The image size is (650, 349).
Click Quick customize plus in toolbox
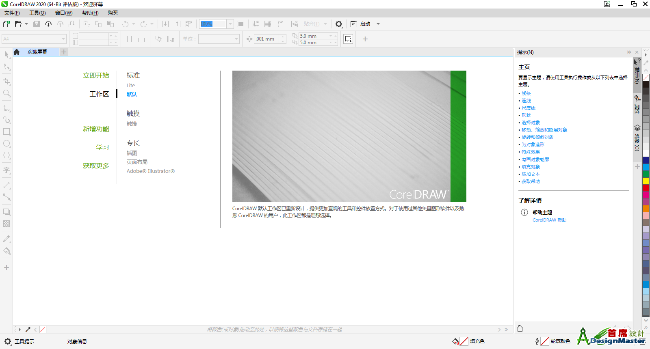click(x=6, y=267)
